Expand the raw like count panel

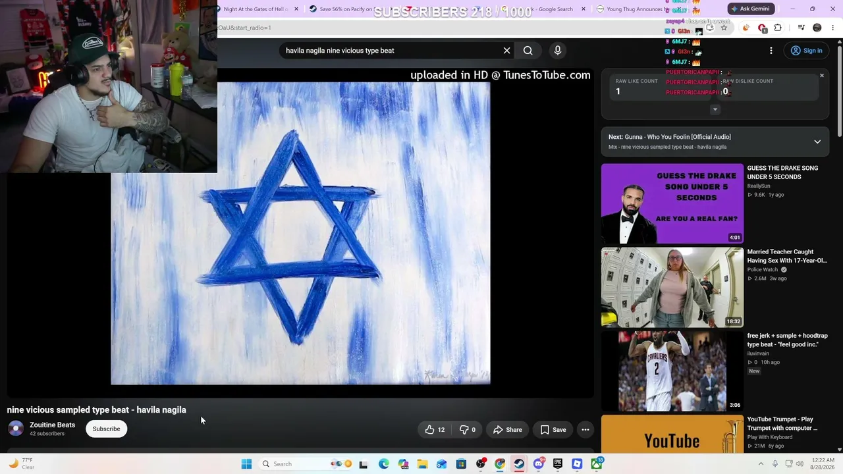tap(715, 110)
